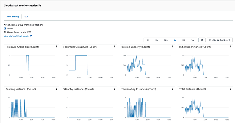235x123 pixels.
Task: Click the Terminating Instances graph
Action: [149, 107]
